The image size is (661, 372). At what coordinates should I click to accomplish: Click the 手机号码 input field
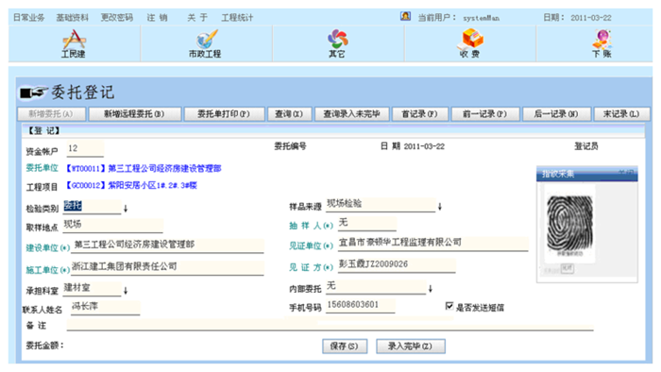(x=361, y=305)
